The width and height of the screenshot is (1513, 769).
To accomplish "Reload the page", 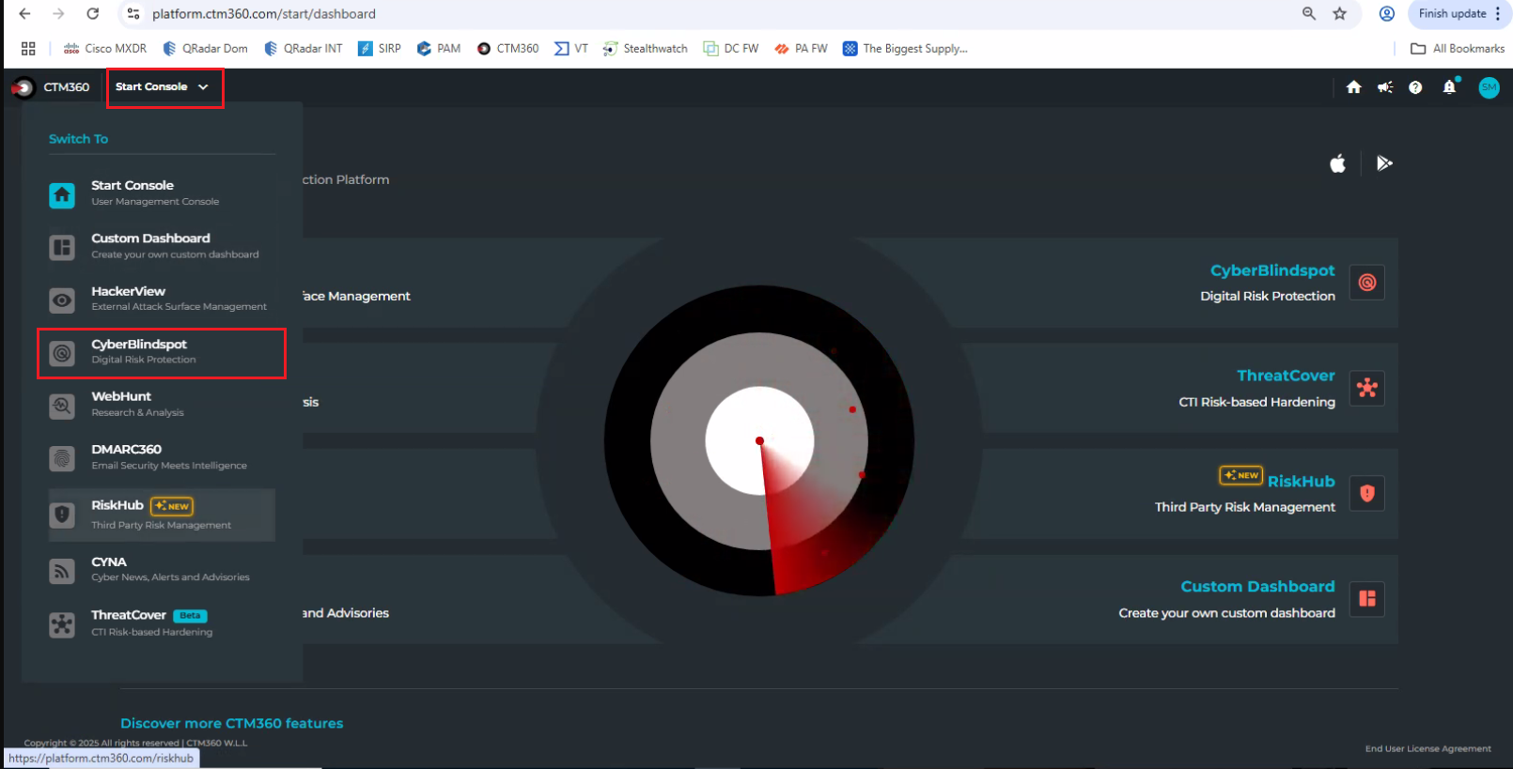I will (92, 13).
